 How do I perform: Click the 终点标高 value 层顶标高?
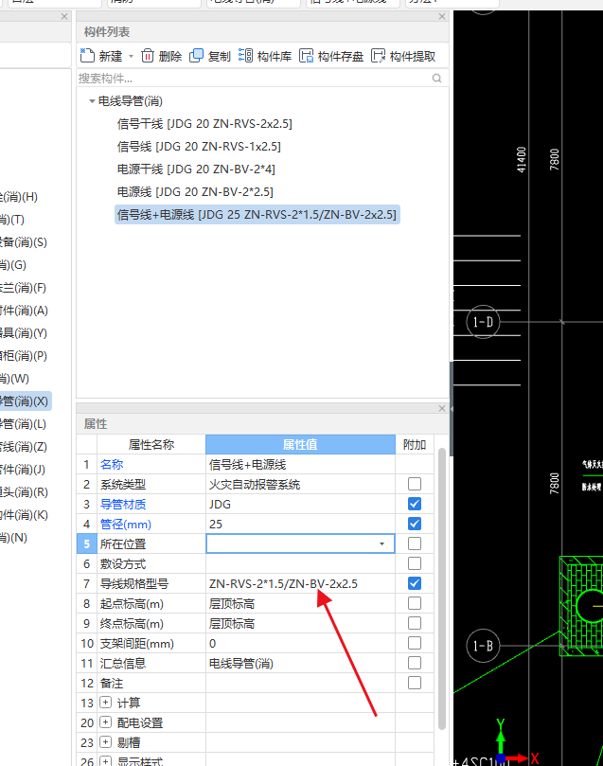[x=300, y=624]
